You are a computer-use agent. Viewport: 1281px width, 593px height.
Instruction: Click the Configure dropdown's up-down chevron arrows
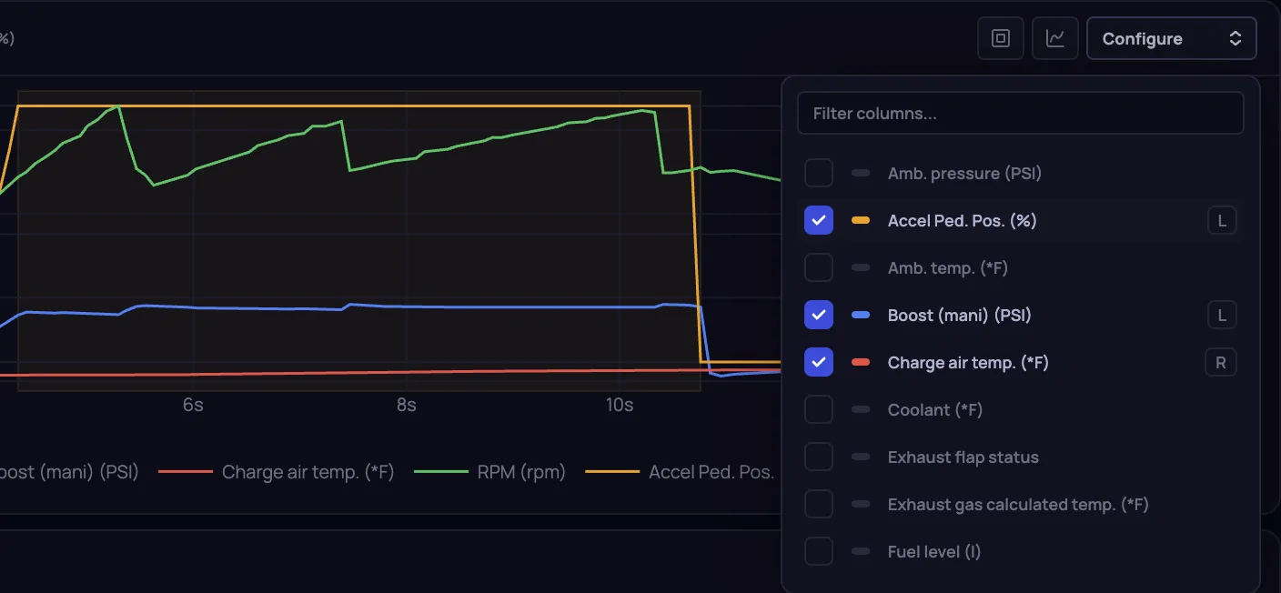click(1235, 38)
